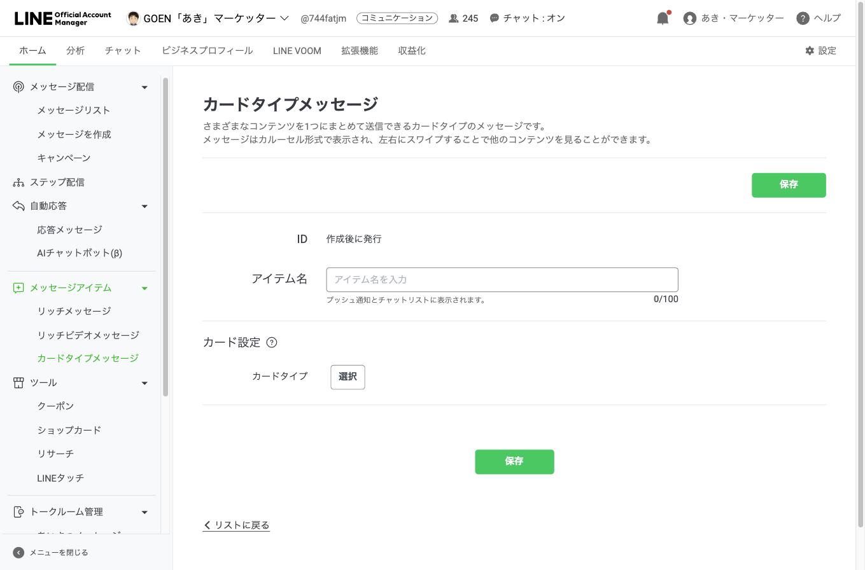Click the step delivery icon
The width and height of the screenshot is (865, 570).
click(18, 183)
